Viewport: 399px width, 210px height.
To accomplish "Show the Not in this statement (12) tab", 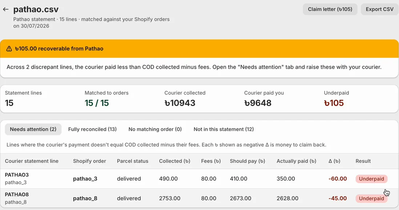I will coord(224,129).
